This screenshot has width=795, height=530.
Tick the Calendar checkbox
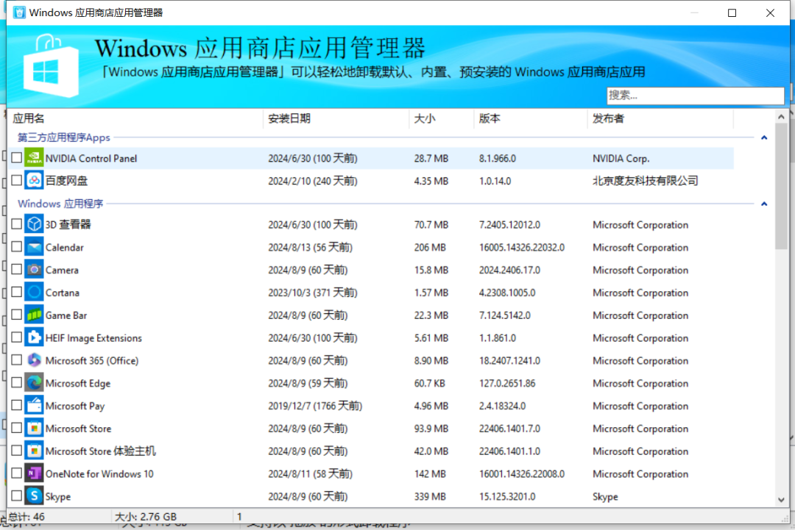click(x=17, y=246)
